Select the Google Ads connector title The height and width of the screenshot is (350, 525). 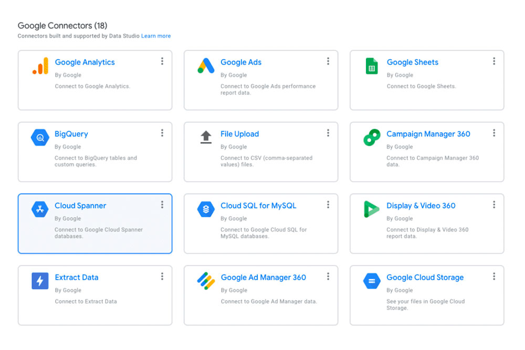241,62
